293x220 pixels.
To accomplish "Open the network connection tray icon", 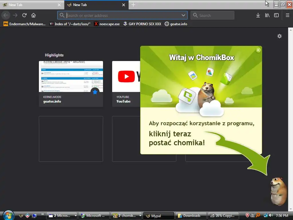I will (266, 215).
